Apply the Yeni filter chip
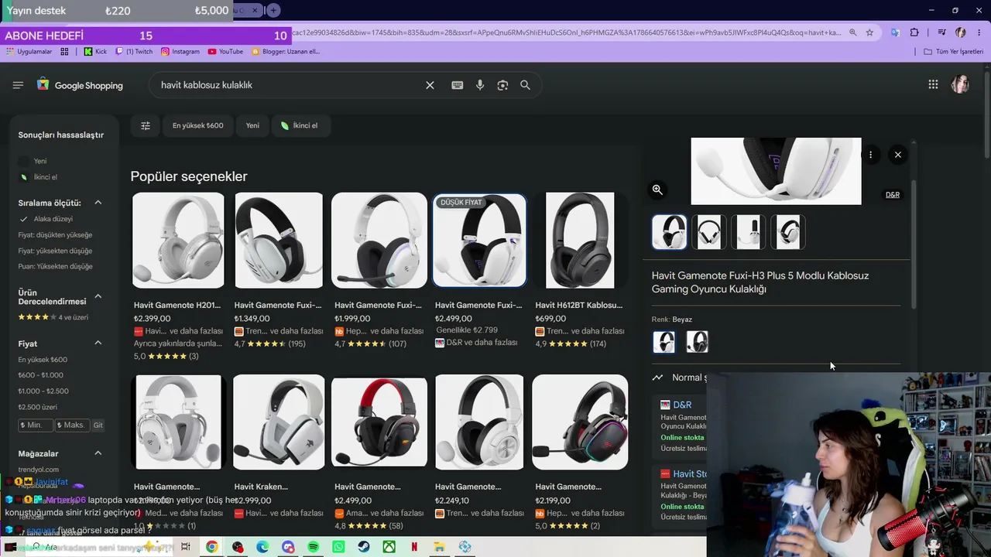991x557 pixels. pos(252,125)
